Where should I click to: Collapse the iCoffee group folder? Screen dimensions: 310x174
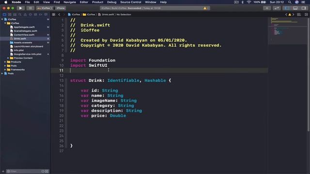pos(5,23)
